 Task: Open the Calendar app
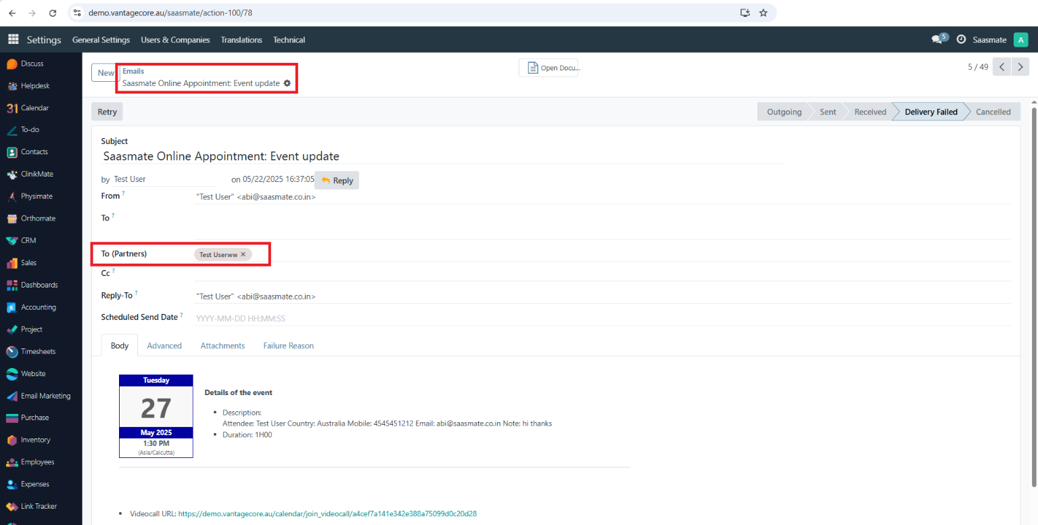(x=34, y=108)
